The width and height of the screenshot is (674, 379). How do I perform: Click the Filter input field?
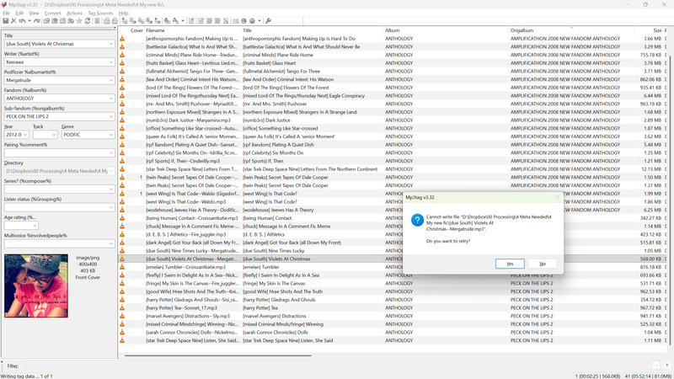click(337, 366)
